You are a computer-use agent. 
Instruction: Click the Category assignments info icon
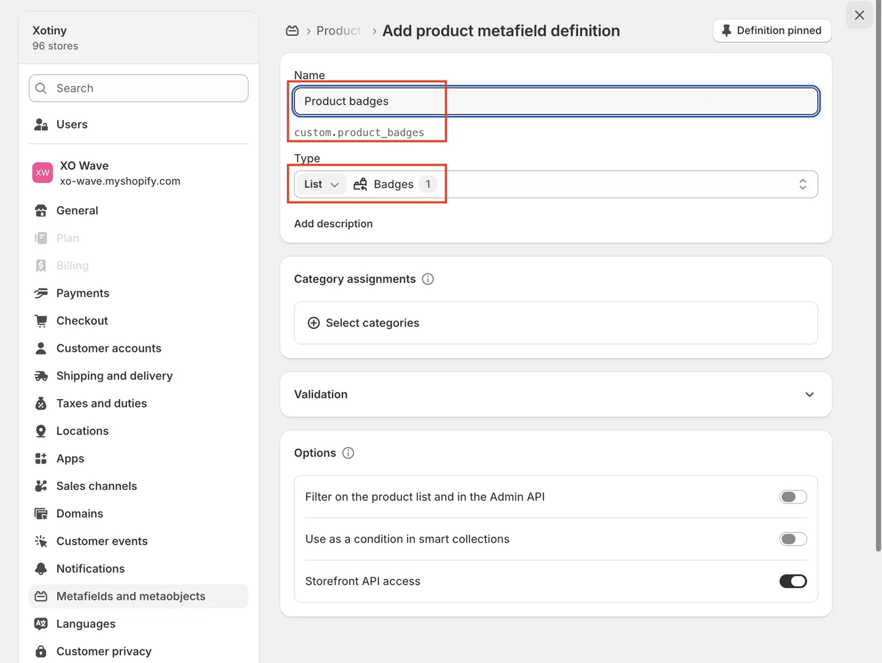coord(428,279)
